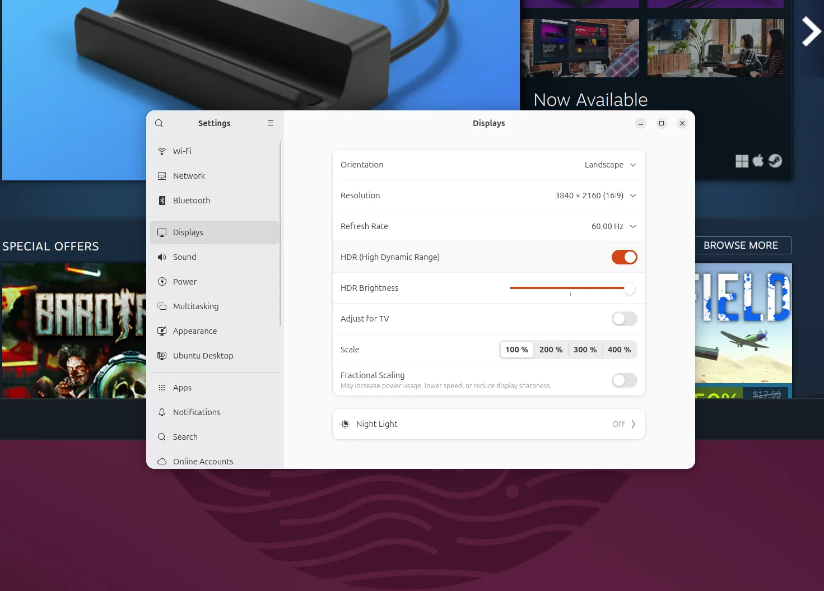
Task: Click the Wi-Fi icon in sidebar
Action: 162,151
